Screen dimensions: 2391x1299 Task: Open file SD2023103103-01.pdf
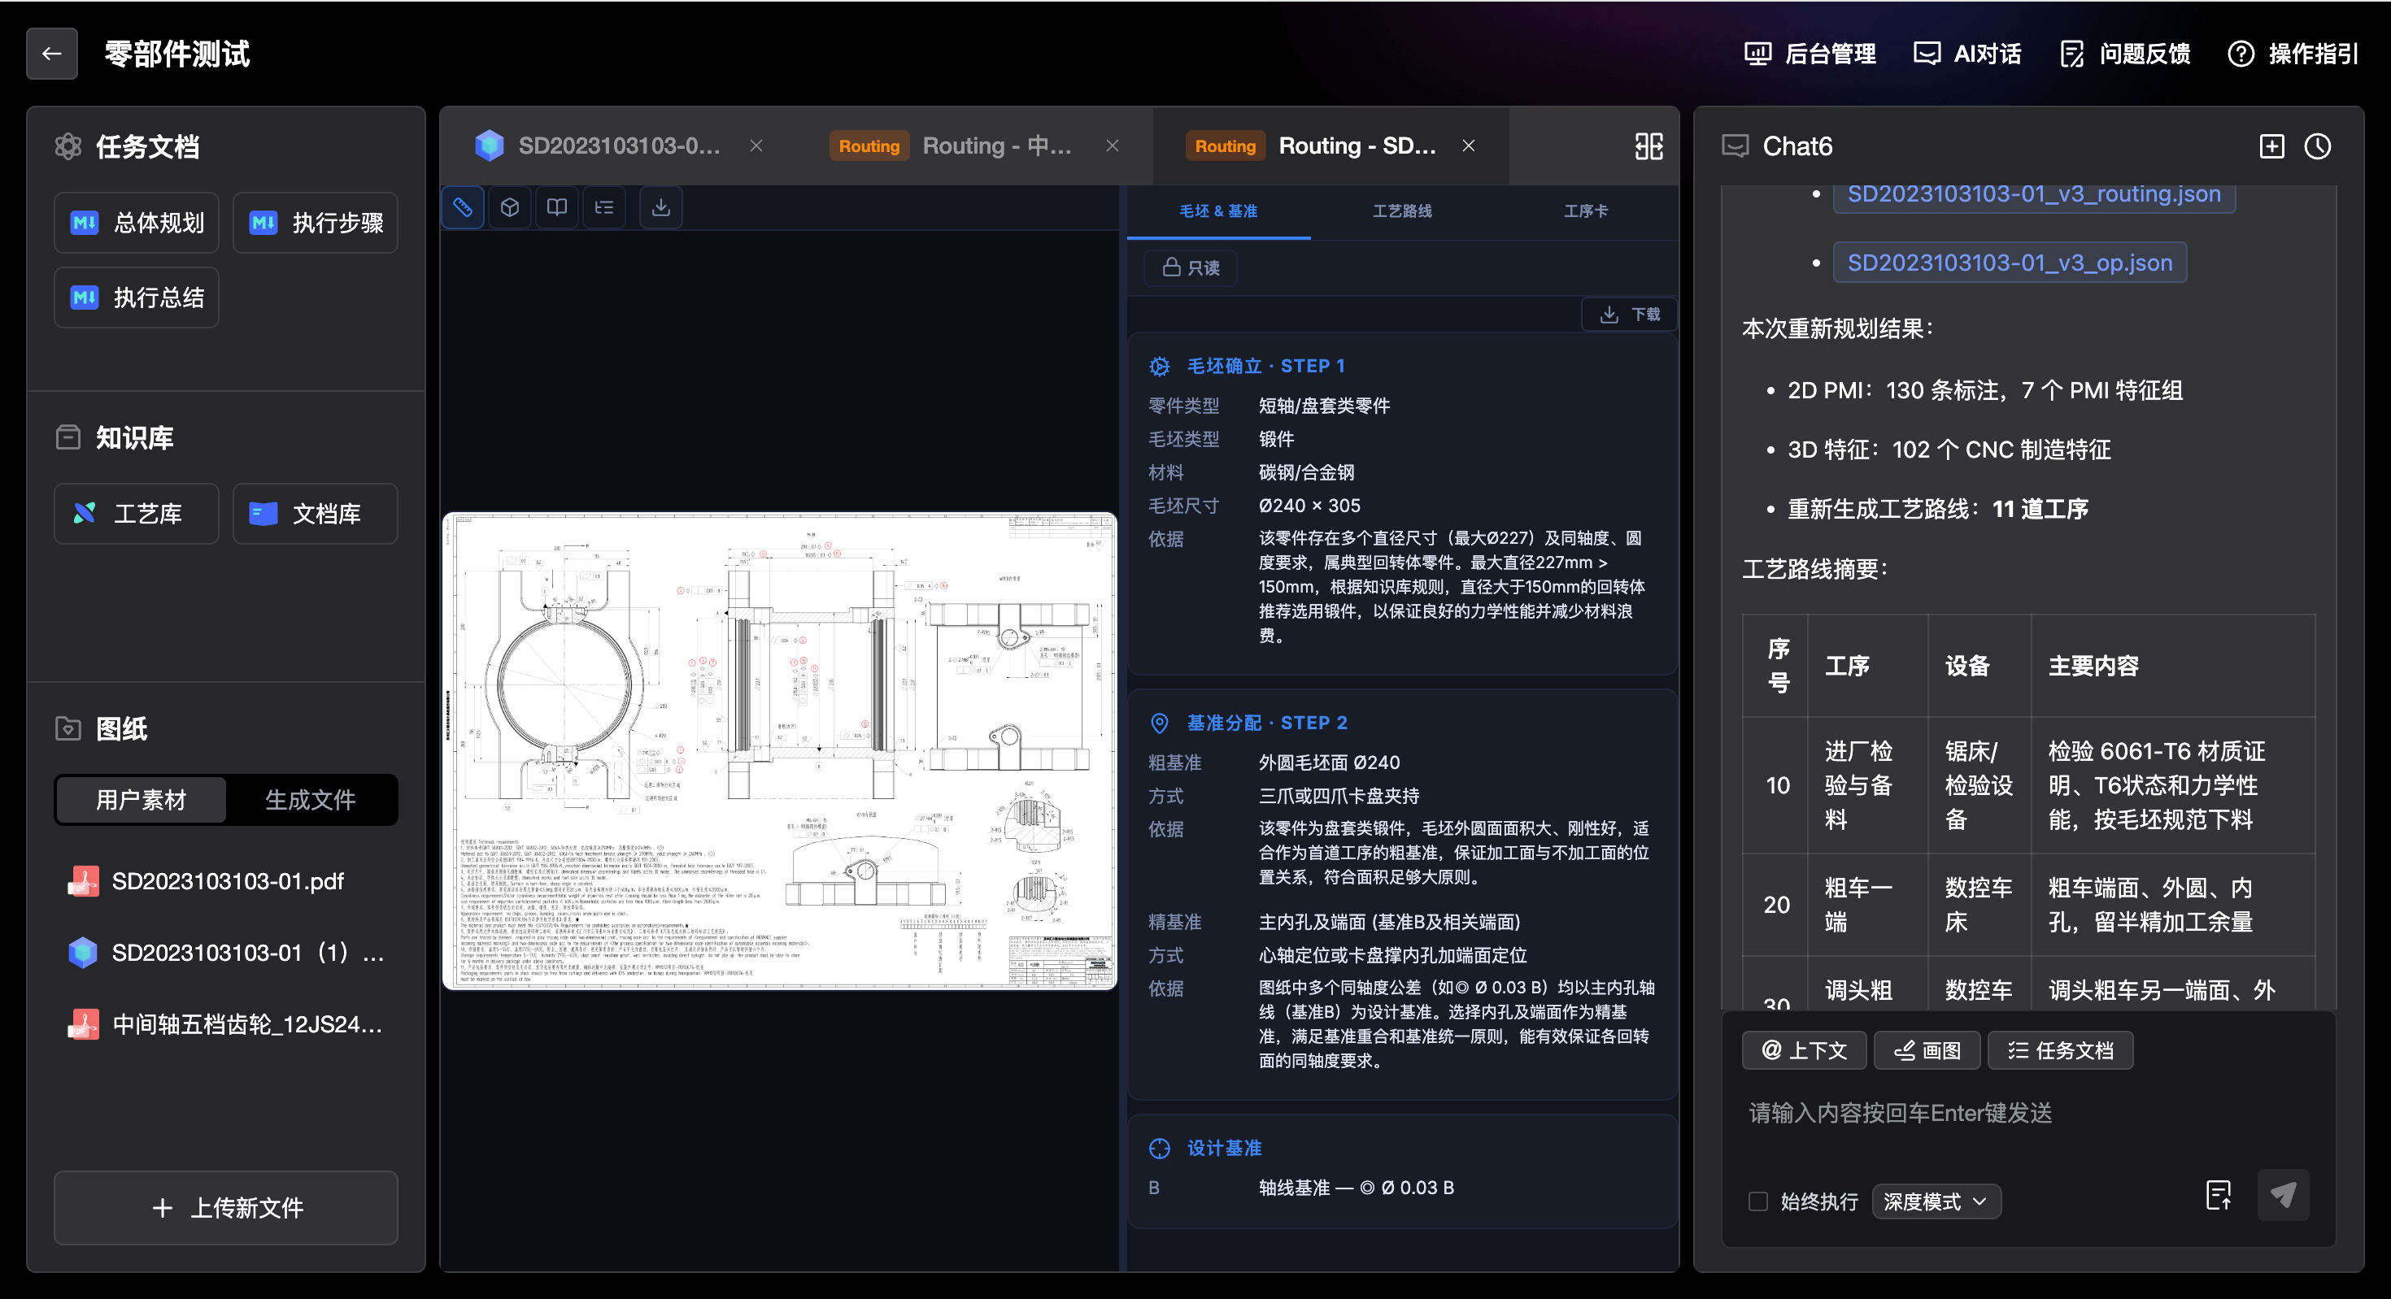click(226, 881)
